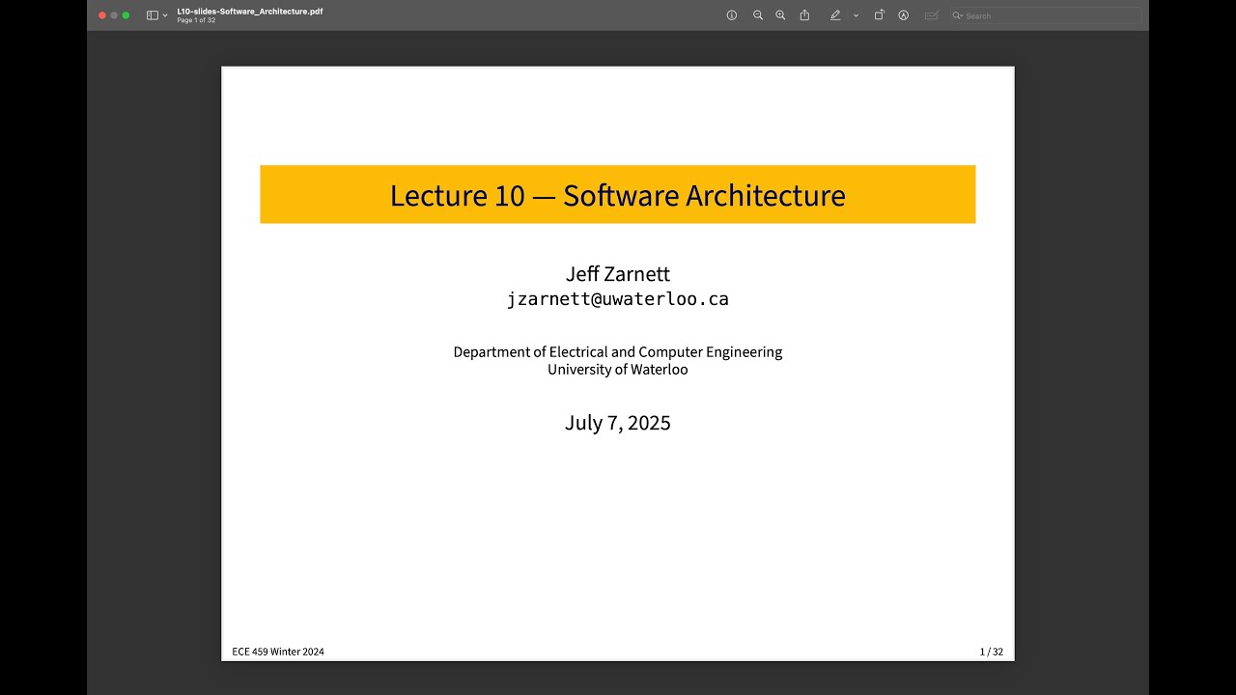1236x695 pixels.
Task: Click "Department of Electrical and Computer Engineering" line
Action: 618,352
